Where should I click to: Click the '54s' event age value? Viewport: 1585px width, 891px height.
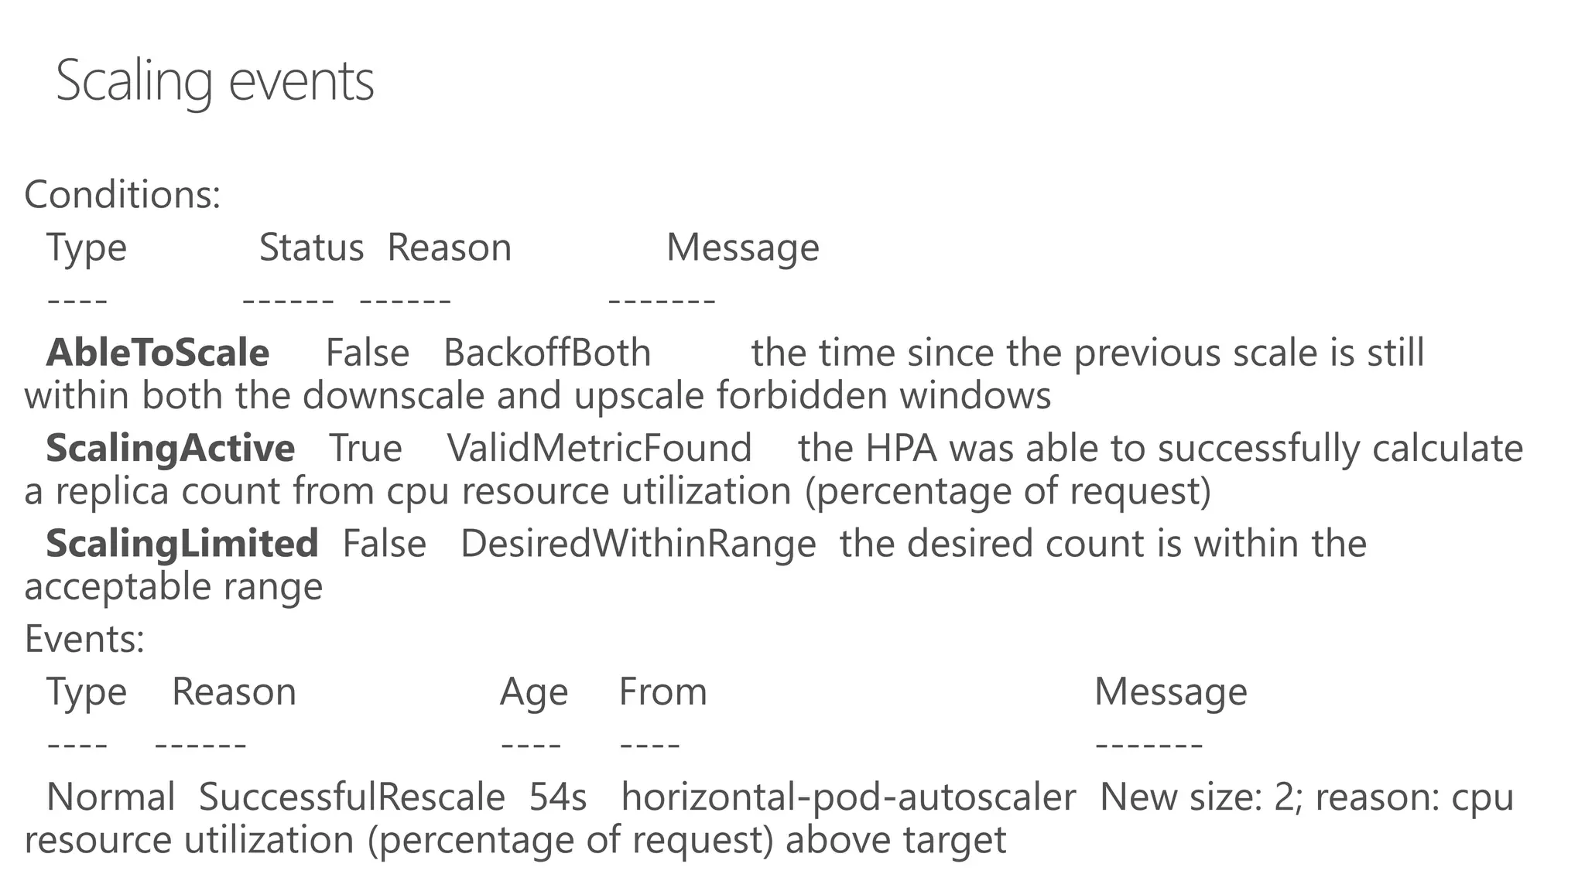[558, 797]
